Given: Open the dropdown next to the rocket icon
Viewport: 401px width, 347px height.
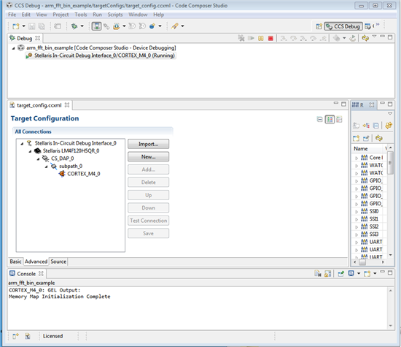Looking at the screenshot, I should (x=182, y=26).
